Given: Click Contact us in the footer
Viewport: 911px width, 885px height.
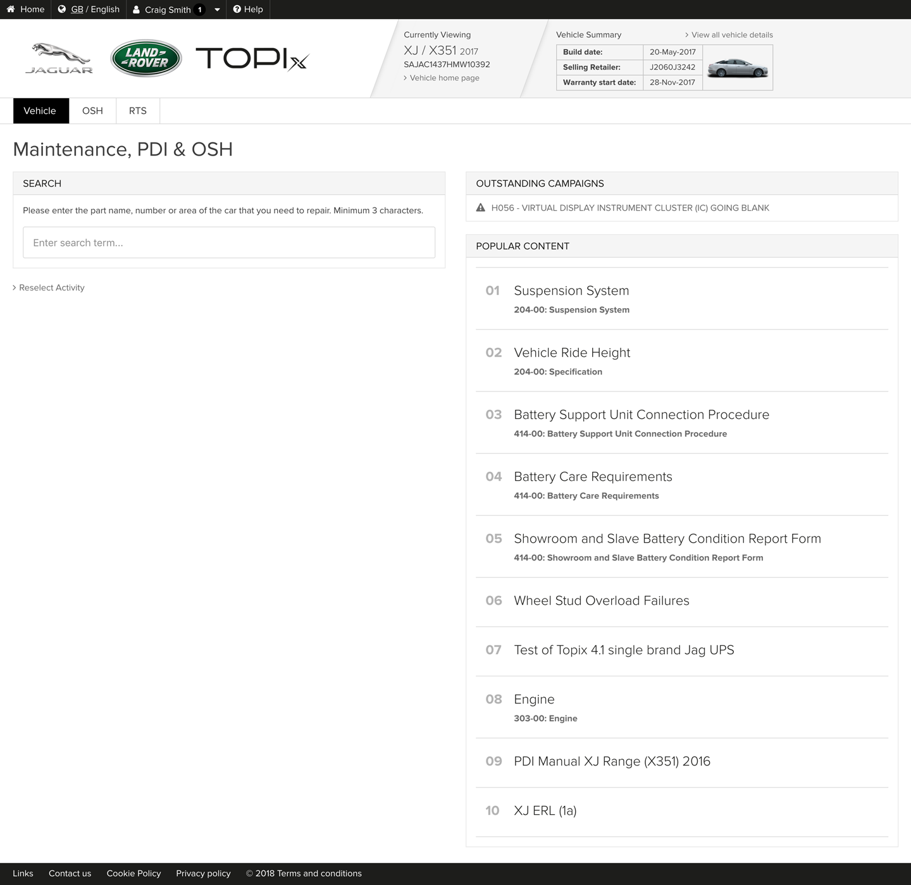Looking at the screenshot, I should point(70,873).
